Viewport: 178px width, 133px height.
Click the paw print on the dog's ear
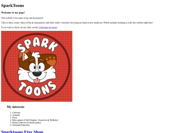(51, 60)
